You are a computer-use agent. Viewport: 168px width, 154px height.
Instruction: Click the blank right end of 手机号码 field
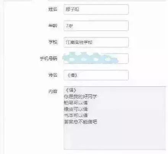point(123,58)
